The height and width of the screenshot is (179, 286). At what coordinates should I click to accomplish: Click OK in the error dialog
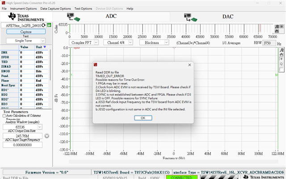click(x=143, y=118)
